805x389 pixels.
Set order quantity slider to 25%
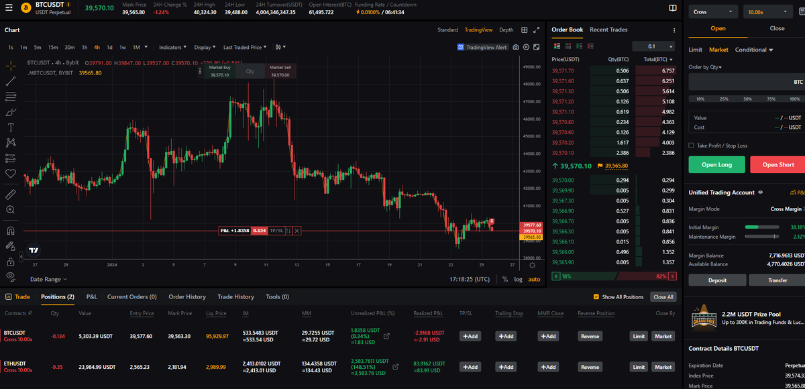(x=724, y=99)
